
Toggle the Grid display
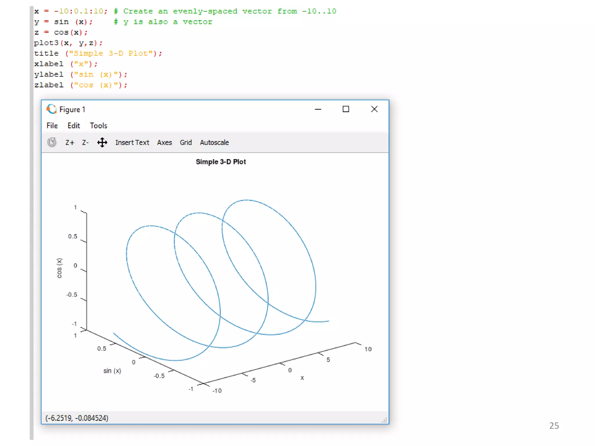186,143
